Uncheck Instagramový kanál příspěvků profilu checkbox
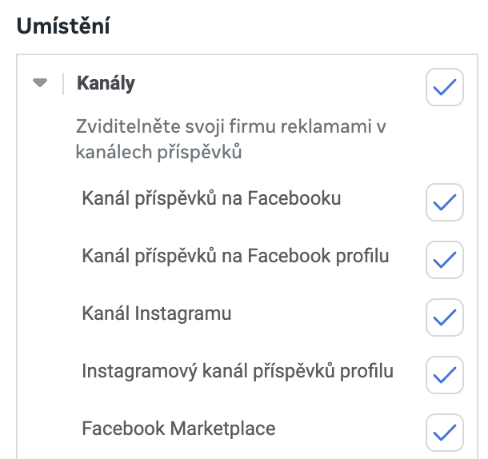The image size is (488, 459). pyautogui.click(x=444, y=375)
